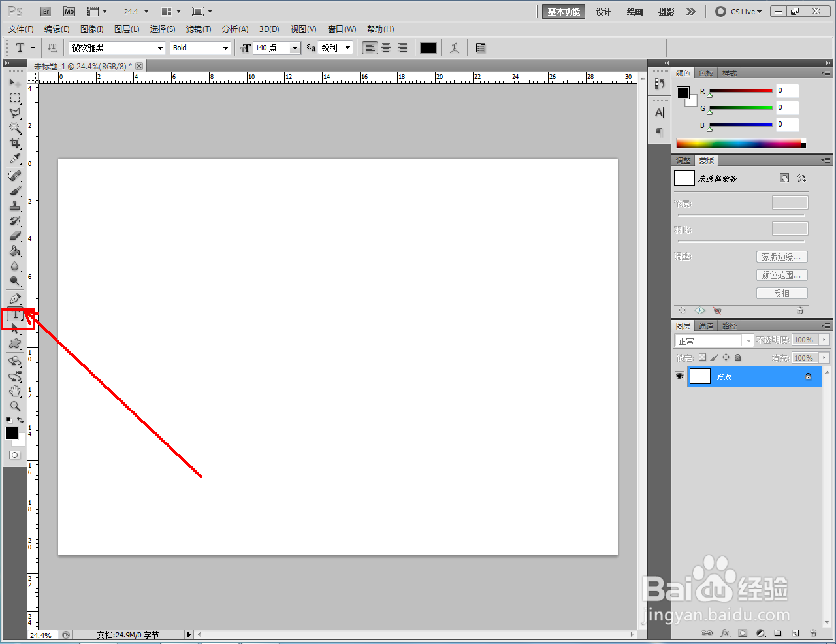Click the add layer style fx icon
This screenshot has height=644, width=836.
725,633
